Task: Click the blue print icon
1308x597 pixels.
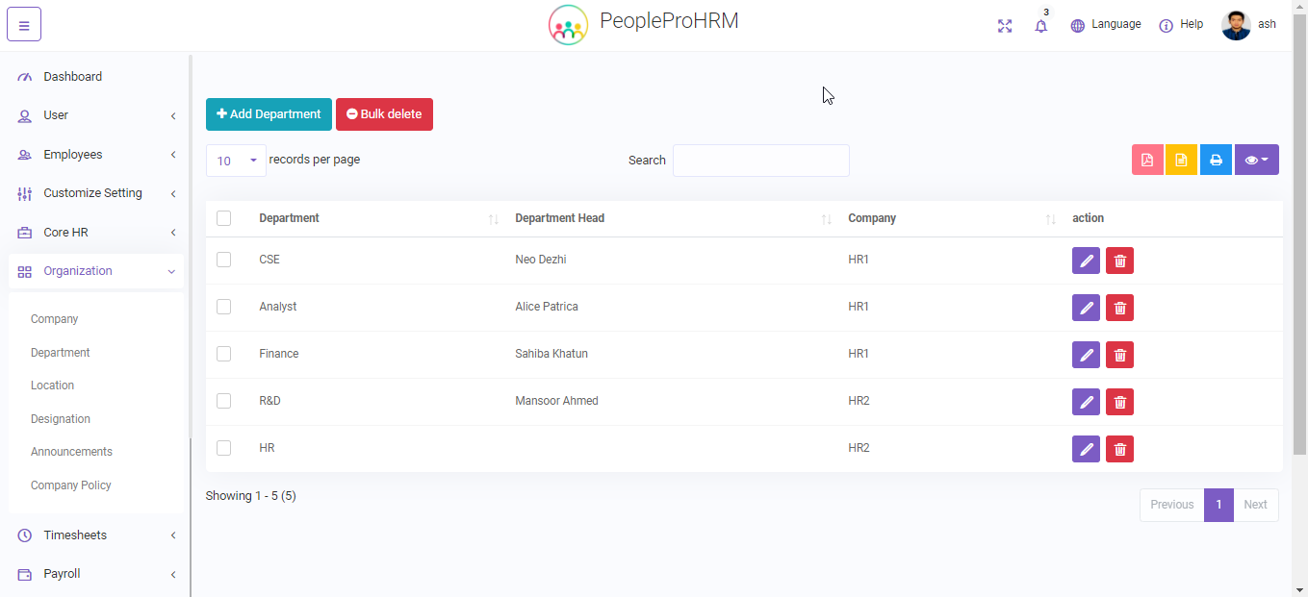Action: pos(1216,161)
